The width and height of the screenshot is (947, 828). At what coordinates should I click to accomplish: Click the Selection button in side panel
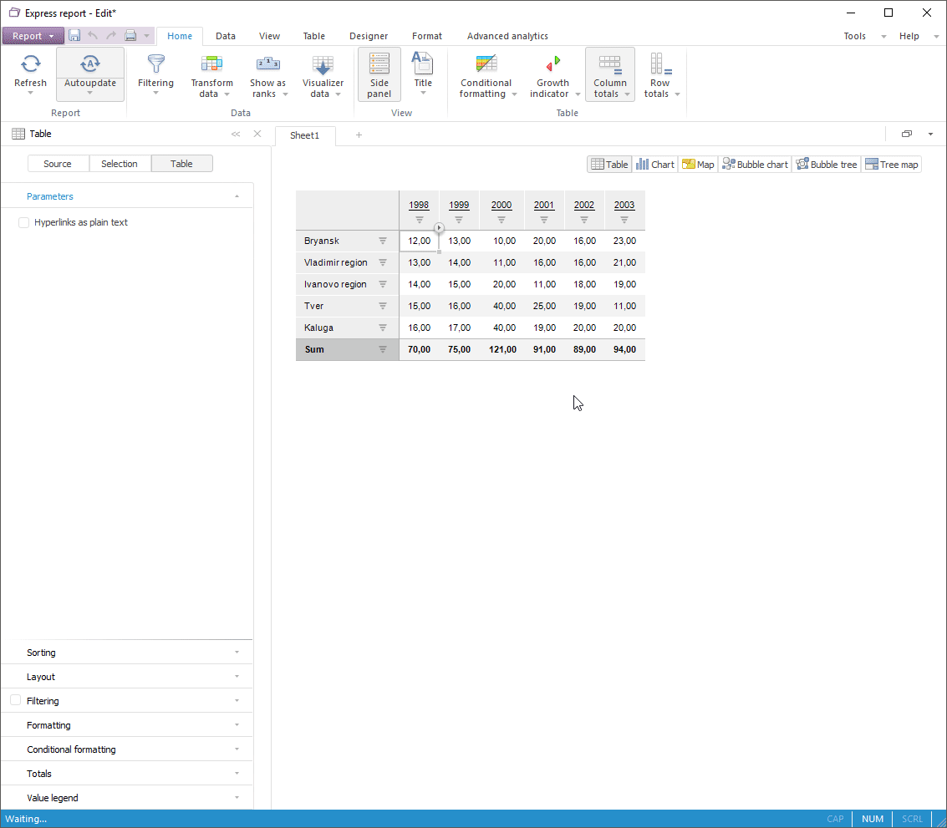tap(120, 164)
